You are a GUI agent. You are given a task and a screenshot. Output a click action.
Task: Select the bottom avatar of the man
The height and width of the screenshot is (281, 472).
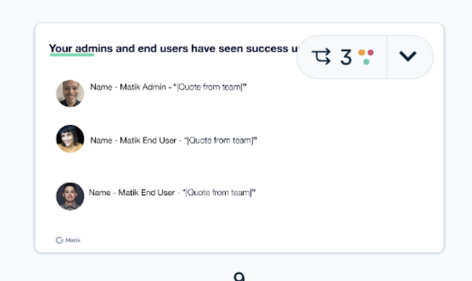[x=70, y=196]
